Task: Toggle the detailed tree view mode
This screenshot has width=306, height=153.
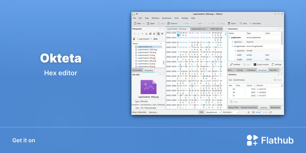Action: [x=158, y=34]
